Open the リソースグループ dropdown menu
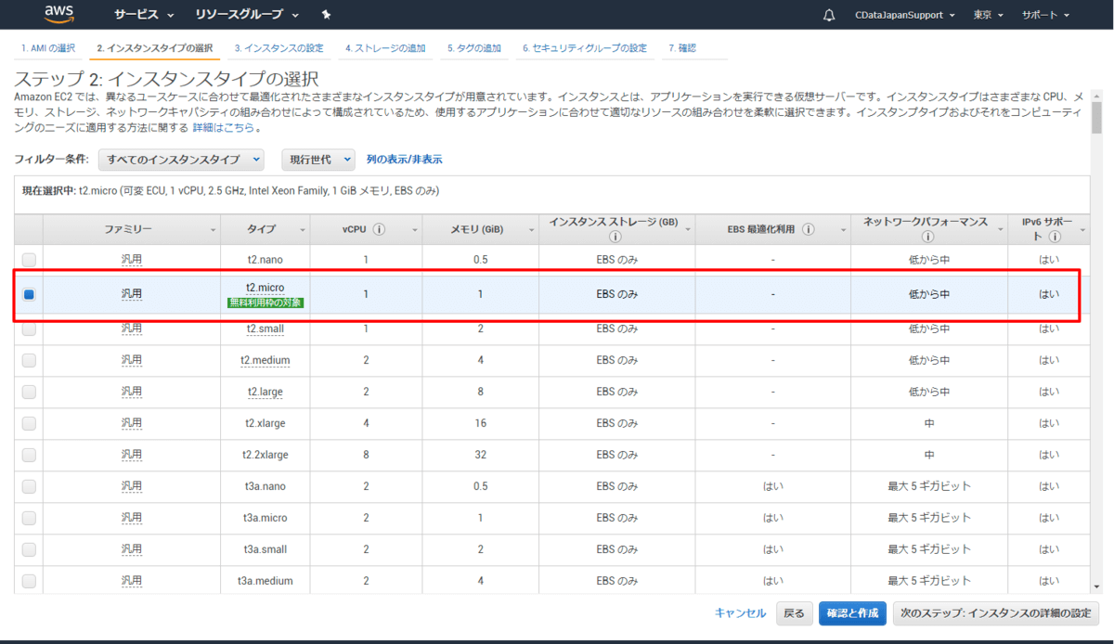The width and height of the screenshot is (1114, 644). [x=247, y=15]
